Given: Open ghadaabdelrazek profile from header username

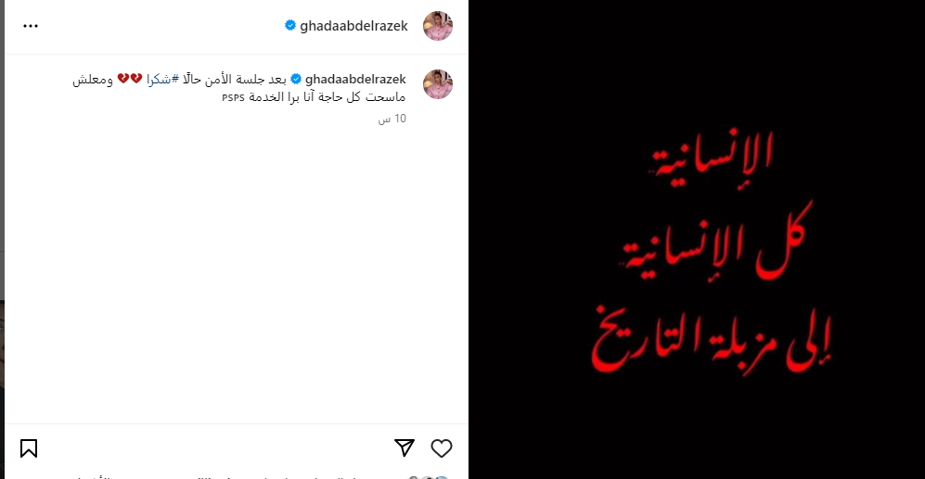Looking at the screenshot, I should coord(354,26).
